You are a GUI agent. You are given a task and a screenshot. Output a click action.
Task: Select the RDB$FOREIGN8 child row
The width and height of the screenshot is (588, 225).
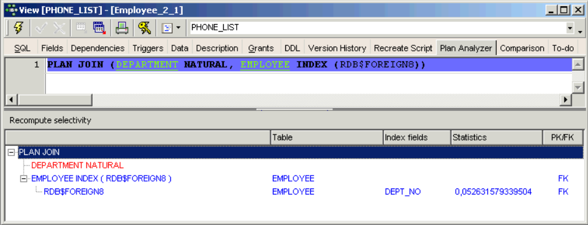(74, 192)
